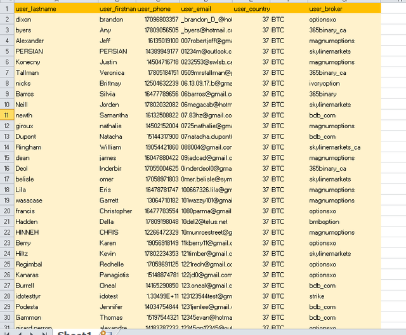Jump to first sheet with navigation arrow
406x335 pixels.
coord(7,333)
